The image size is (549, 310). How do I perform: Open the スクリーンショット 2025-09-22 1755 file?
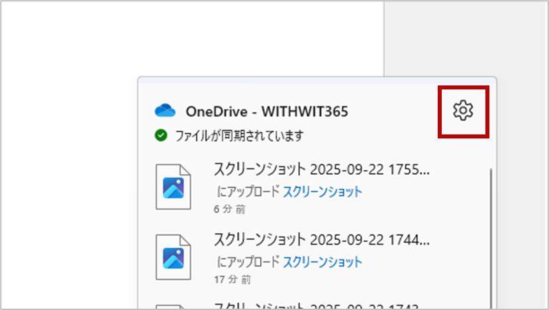tap(322, 170)
